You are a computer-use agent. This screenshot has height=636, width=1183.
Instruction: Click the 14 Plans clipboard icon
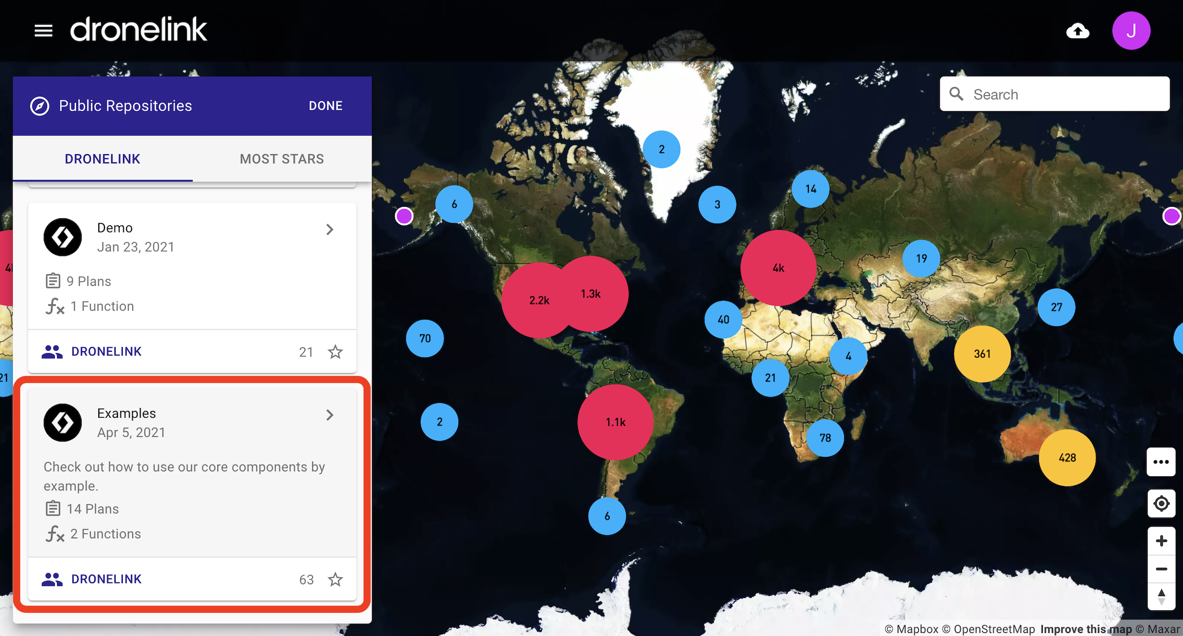click(53, 508)
